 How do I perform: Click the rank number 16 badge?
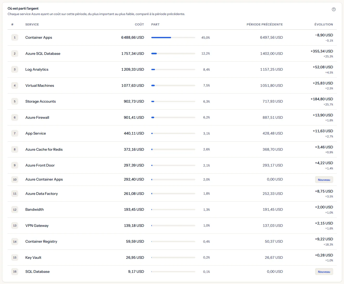click(x=15, y=272)
